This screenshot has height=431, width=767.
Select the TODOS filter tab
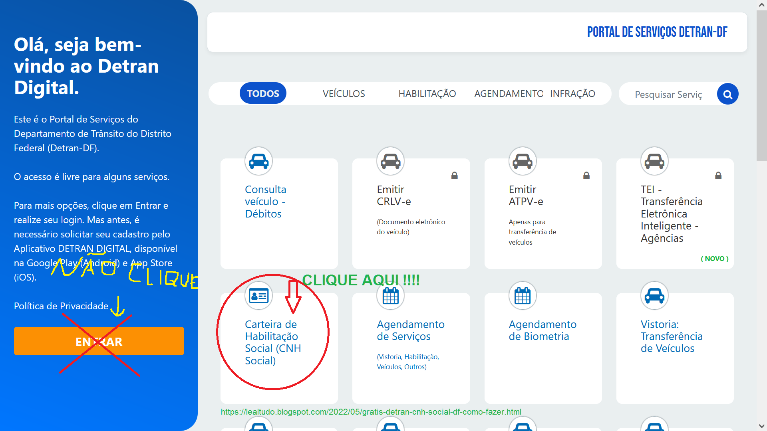(x=263, y=93)
